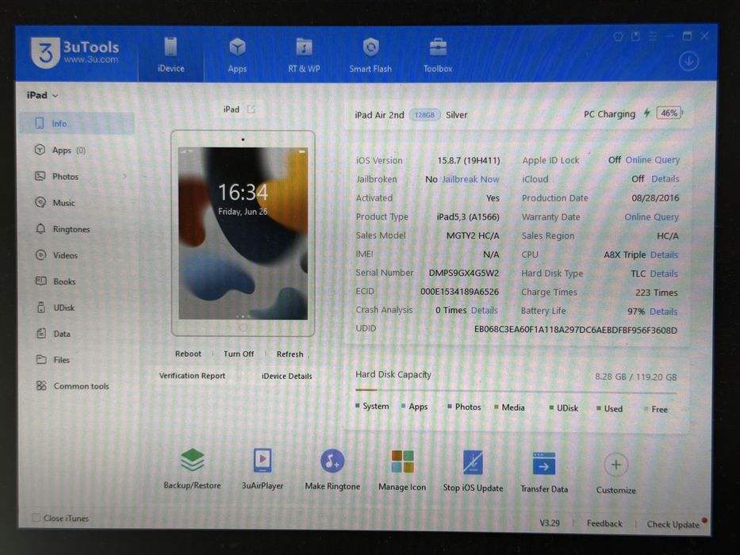The width and height of the screenshot is (740, 555).
Task: Click the Hard Disk Capacity usage bar
Action: pyautogui.click(x=516, y=391)
